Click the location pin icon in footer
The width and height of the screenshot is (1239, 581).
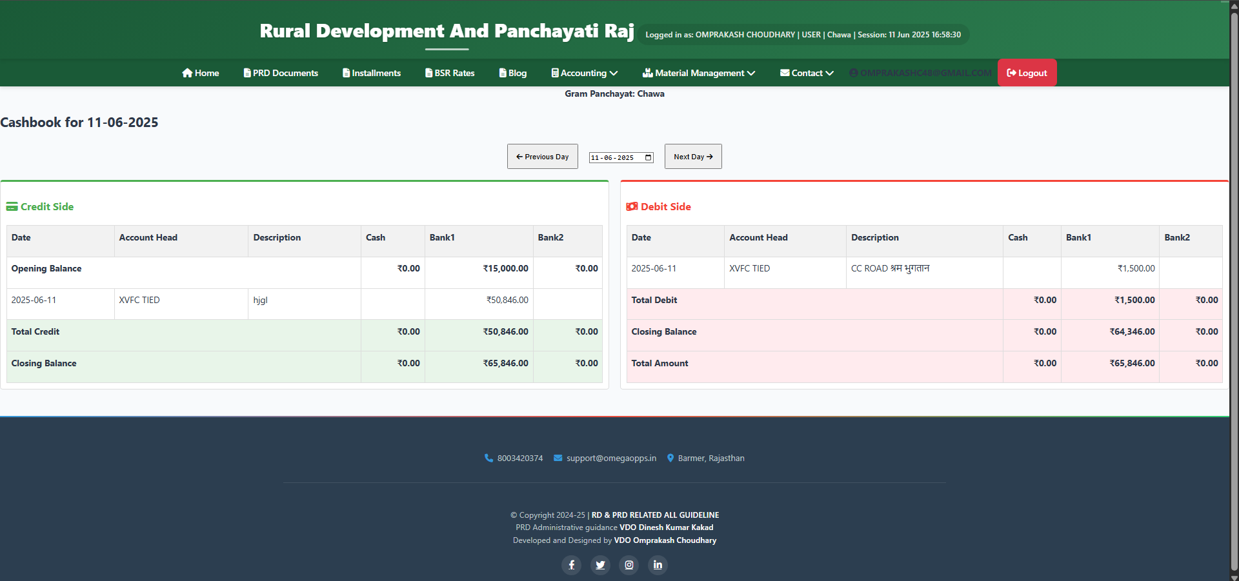coord(670,458)
